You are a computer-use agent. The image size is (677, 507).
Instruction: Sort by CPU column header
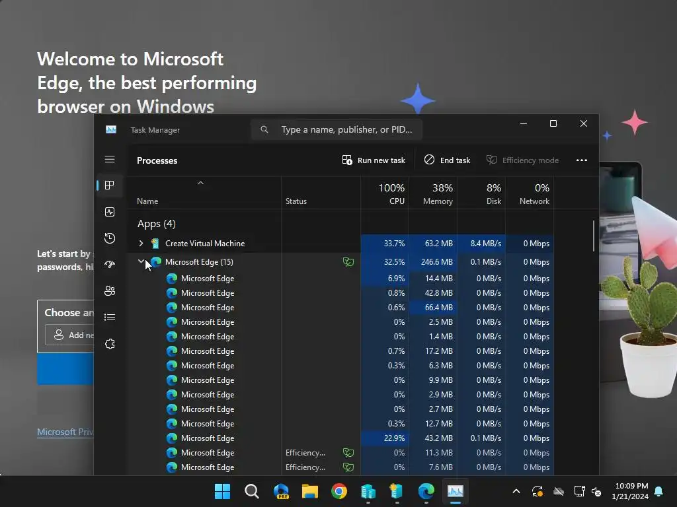(385, 193)
